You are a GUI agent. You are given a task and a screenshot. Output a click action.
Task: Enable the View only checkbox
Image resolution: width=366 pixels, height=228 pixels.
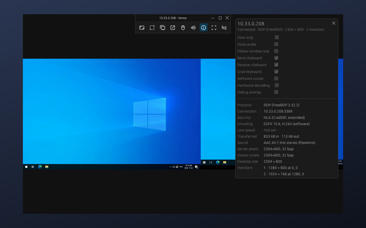pos(277,37)
